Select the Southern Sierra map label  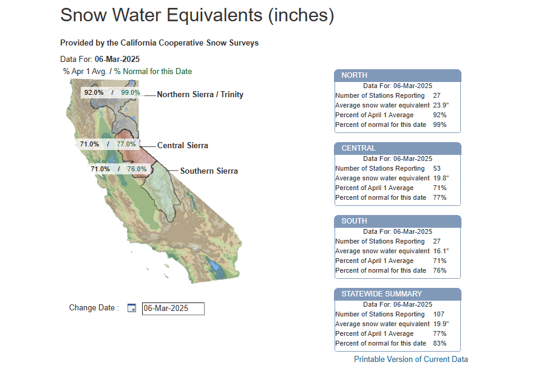tap(209, 171)
